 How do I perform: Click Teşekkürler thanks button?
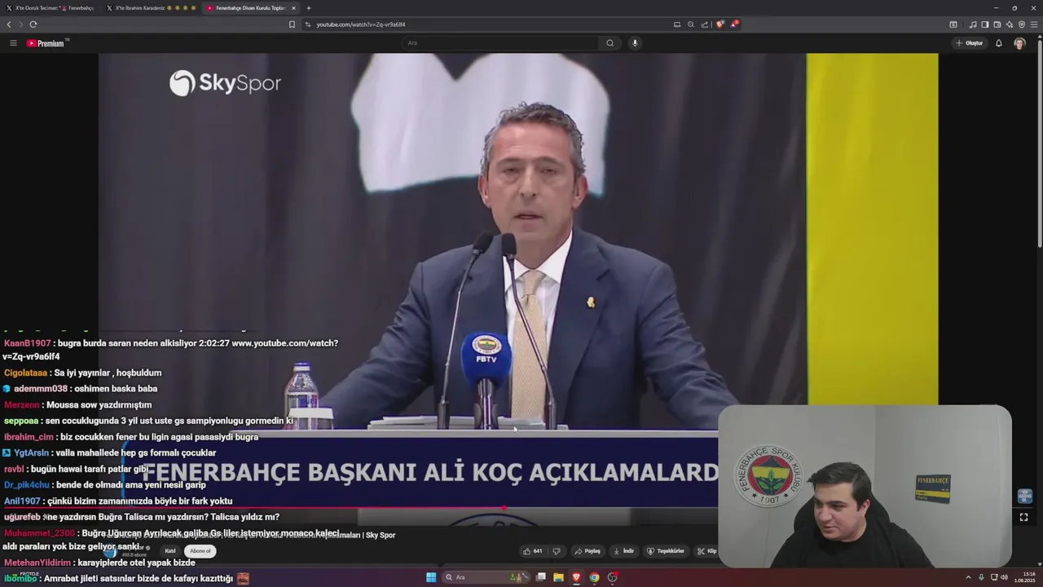666,551
